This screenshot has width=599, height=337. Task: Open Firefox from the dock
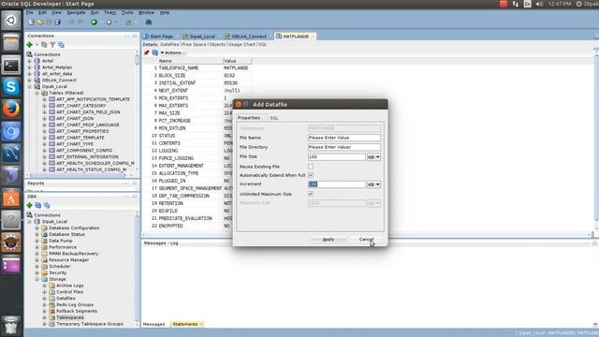[10, 110]
